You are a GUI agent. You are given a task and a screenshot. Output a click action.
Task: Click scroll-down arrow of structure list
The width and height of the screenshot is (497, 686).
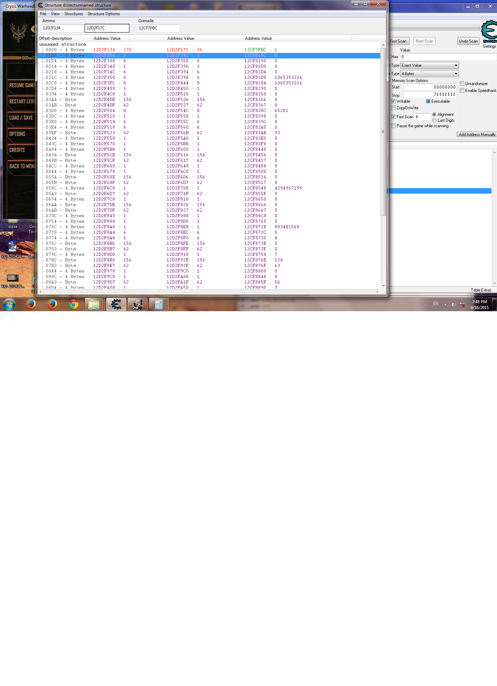click(383, 286)
